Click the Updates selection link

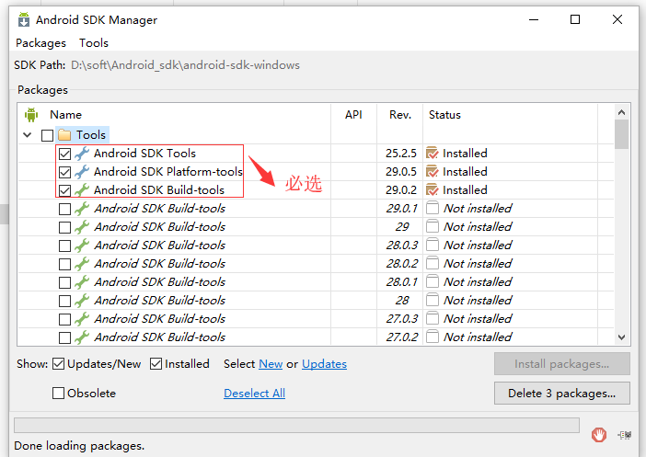pos(324,364)
